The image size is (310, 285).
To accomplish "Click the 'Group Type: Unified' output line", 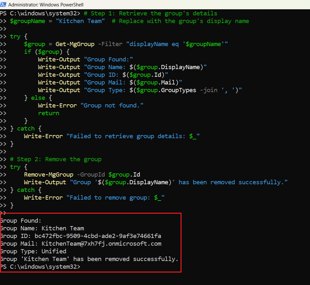I will (33, 251).
